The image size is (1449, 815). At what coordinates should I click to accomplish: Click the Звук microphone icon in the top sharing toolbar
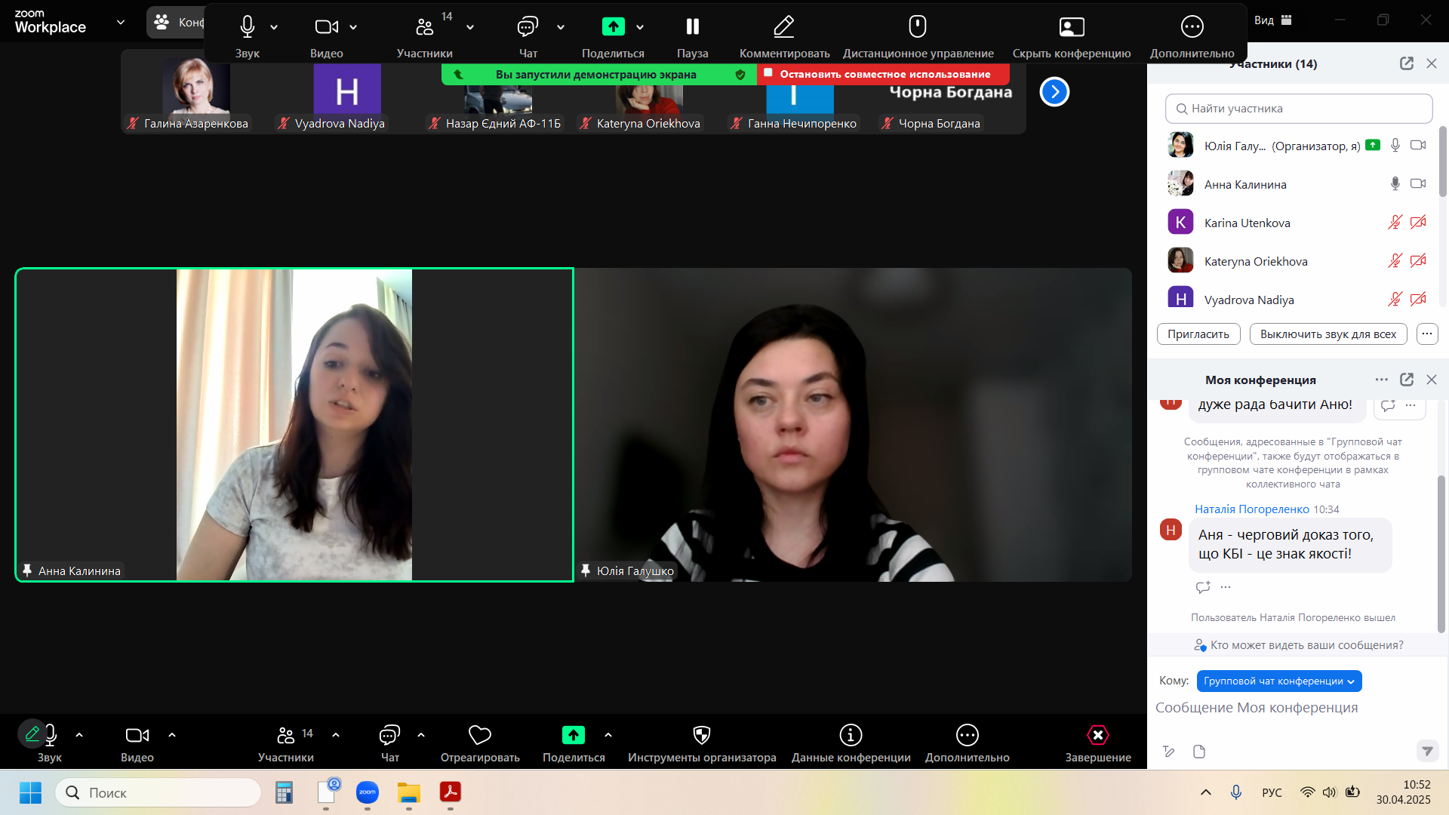[247, 27]
